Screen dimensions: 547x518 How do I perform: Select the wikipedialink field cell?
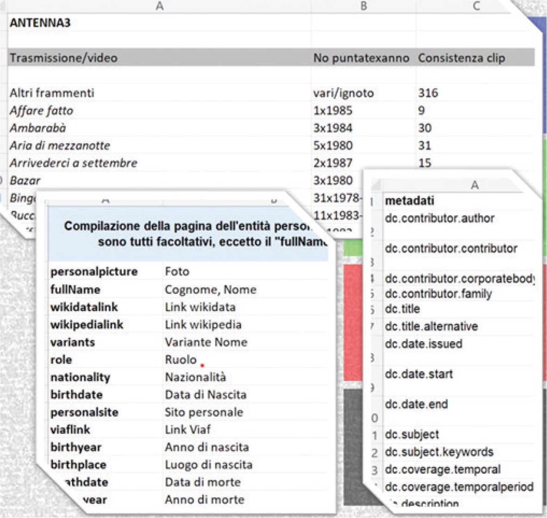(106, 325)
